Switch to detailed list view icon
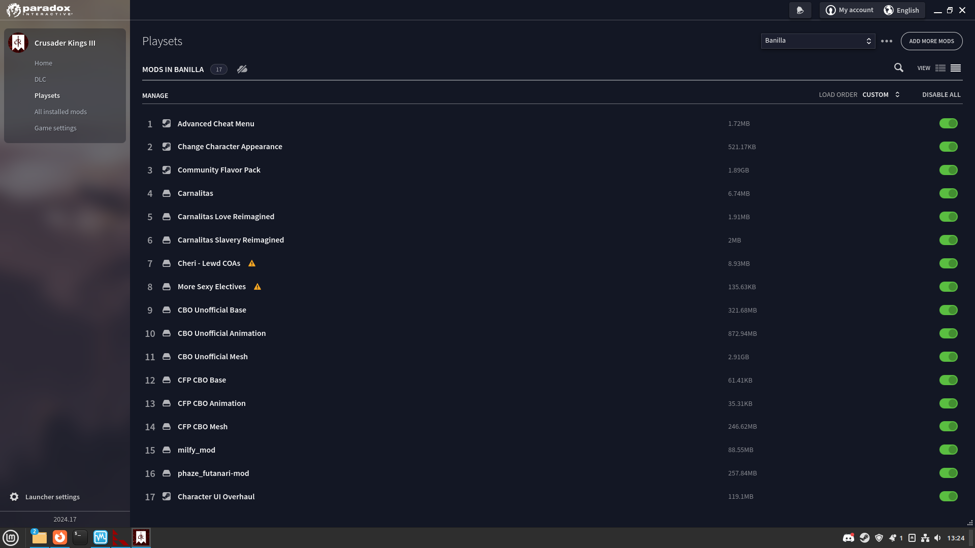Viewport: 975px width, 548px height. click(x=940, y=68)
